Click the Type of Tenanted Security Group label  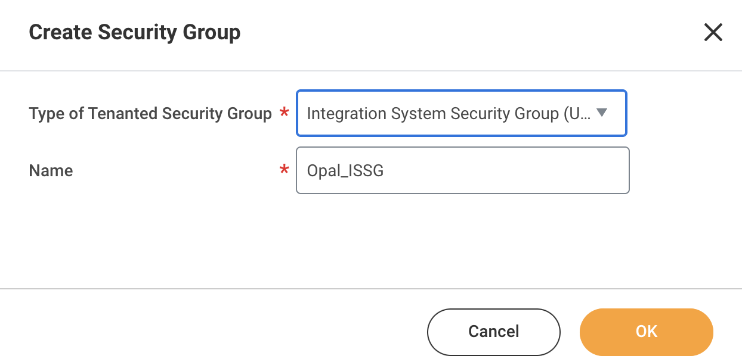pyautogui.click(x=150, y=113)
